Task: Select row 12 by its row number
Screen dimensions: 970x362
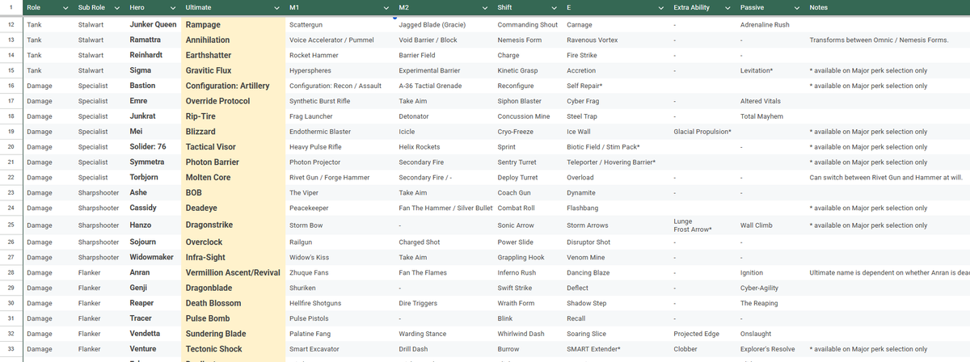Action: [11, 25]
